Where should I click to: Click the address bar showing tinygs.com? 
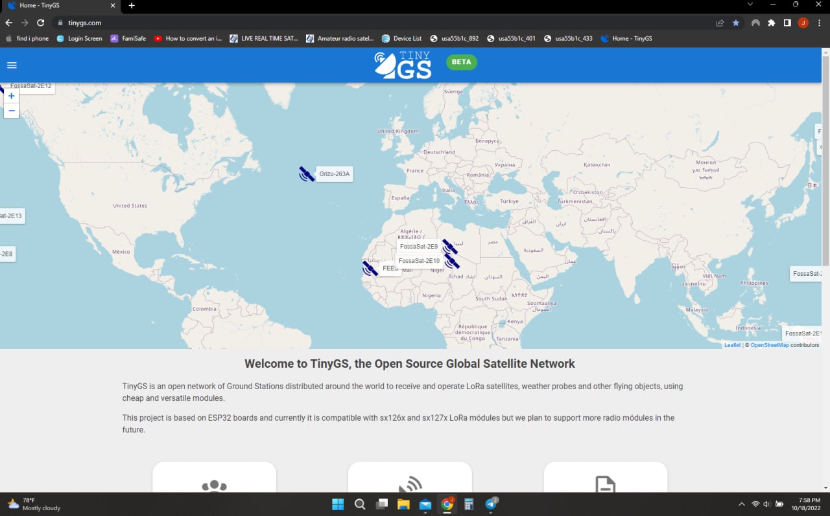point(383,23)
